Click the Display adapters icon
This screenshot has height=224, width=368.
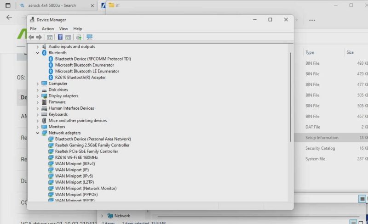[44, 96]
